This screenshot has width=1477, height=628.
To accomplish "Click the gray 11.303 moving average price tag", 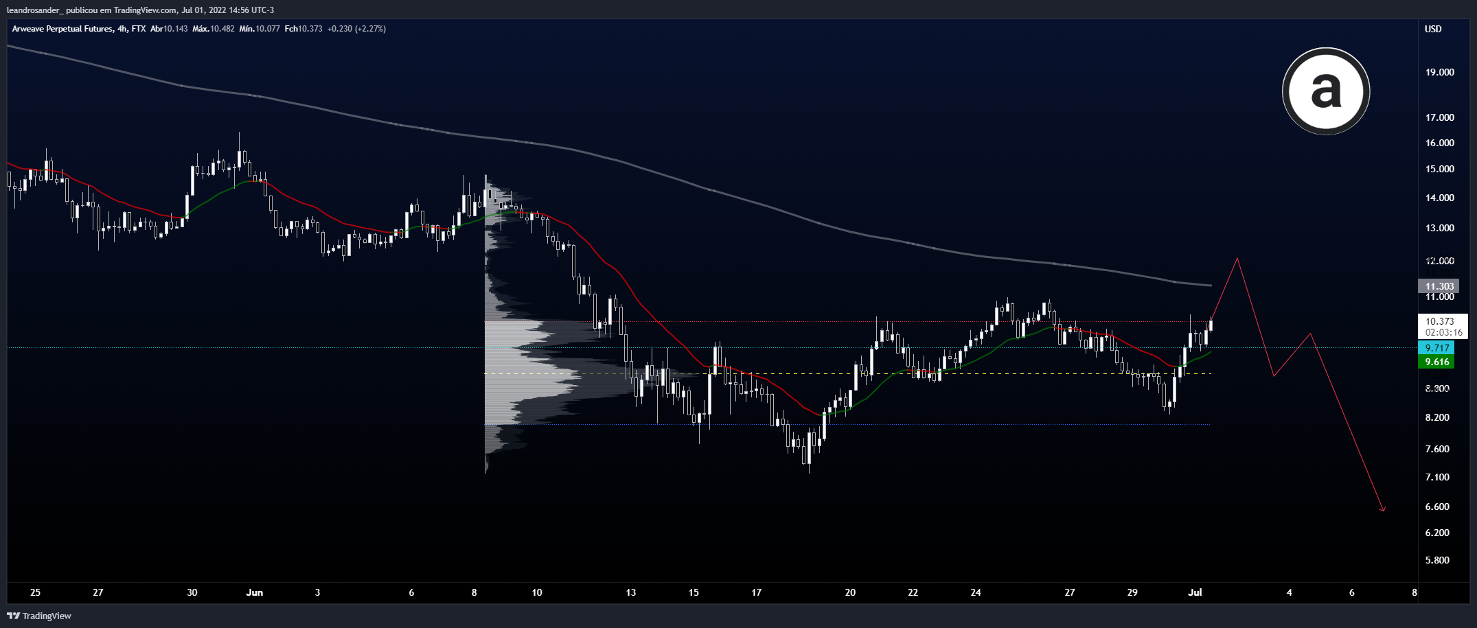I will pos(1439,286).
